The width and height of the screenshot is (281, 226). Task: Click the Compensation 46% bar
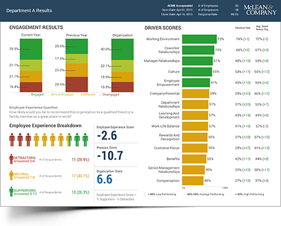[x=193, y=180]
